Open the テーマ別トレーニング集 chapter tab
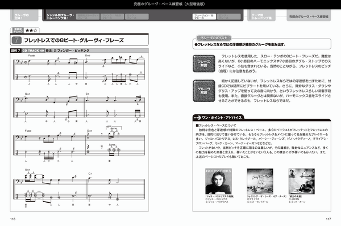Viewport: 341px width, 226px height. coord(261,16)
